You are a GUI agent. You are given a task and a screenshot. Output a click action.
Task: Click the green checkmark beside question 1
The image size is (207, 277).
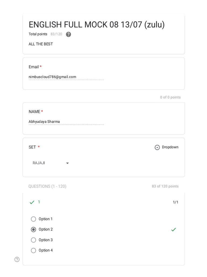[x=32, y=202]
